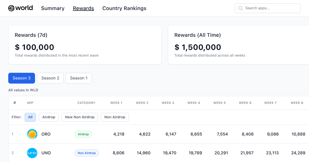309x162 pixels.
Task: Apply the Non Airdrop filter
Action: tap(115, 117)
